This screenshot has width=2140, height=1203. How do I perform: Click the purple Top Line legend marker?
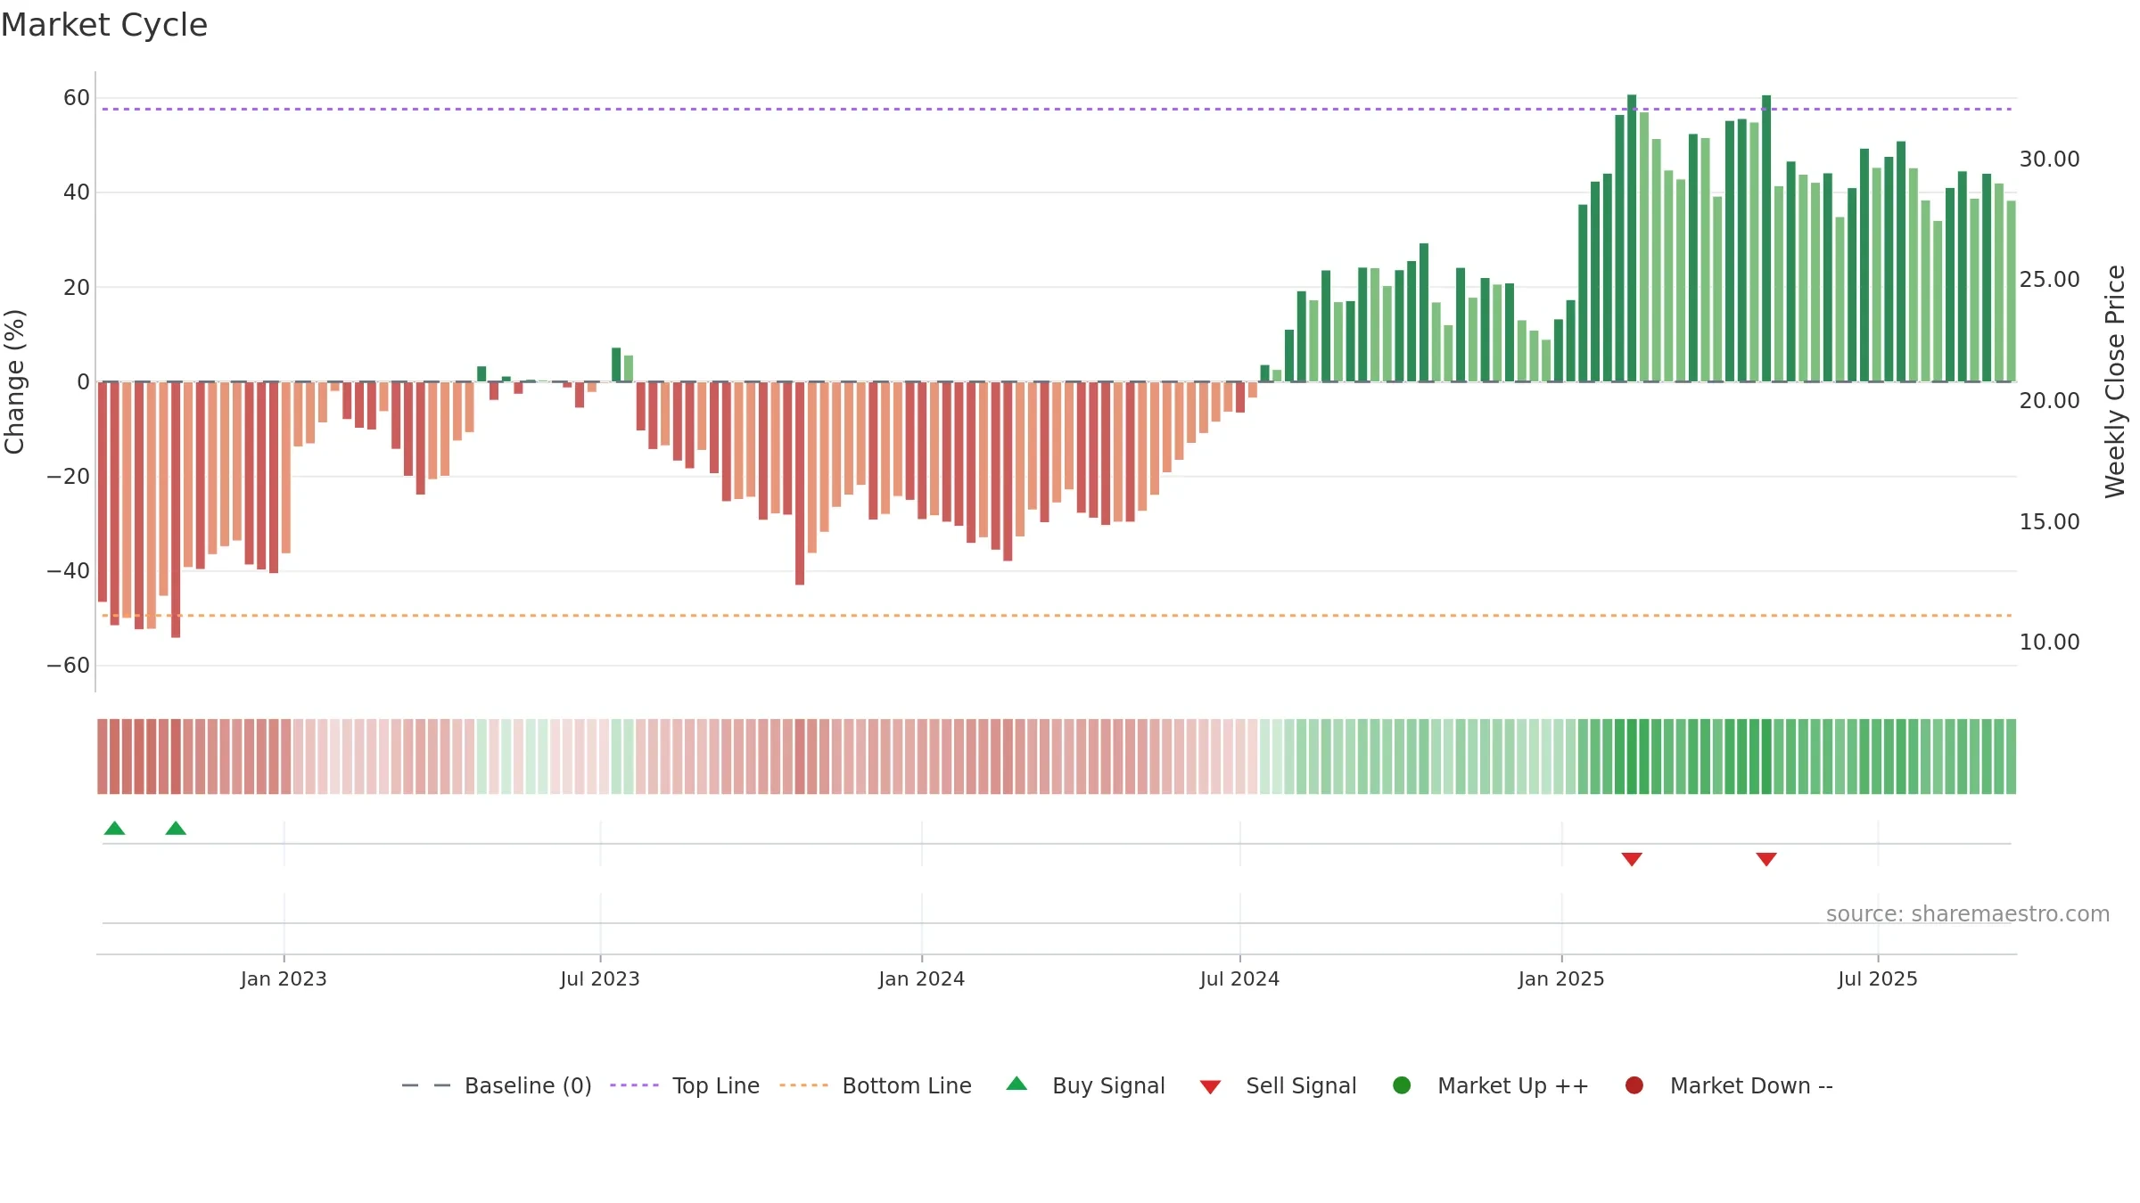pos(635,1085)
